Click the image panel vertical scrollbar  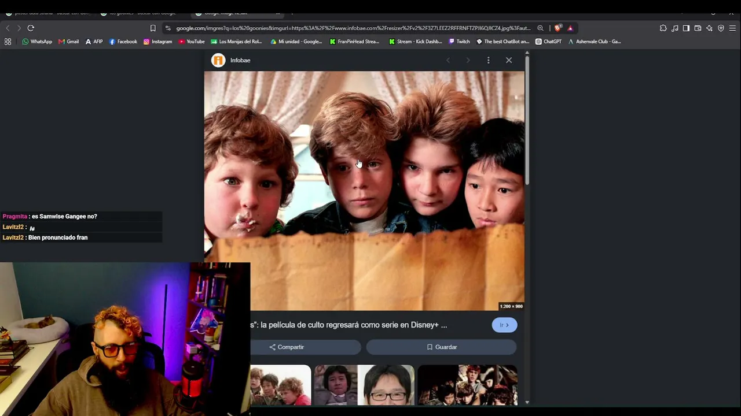click(x=527, y=121)
